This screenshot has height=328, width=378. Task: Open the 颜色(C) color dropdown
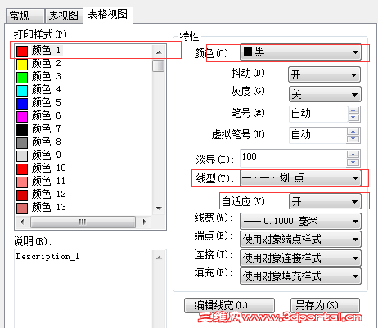pos(300,52)
